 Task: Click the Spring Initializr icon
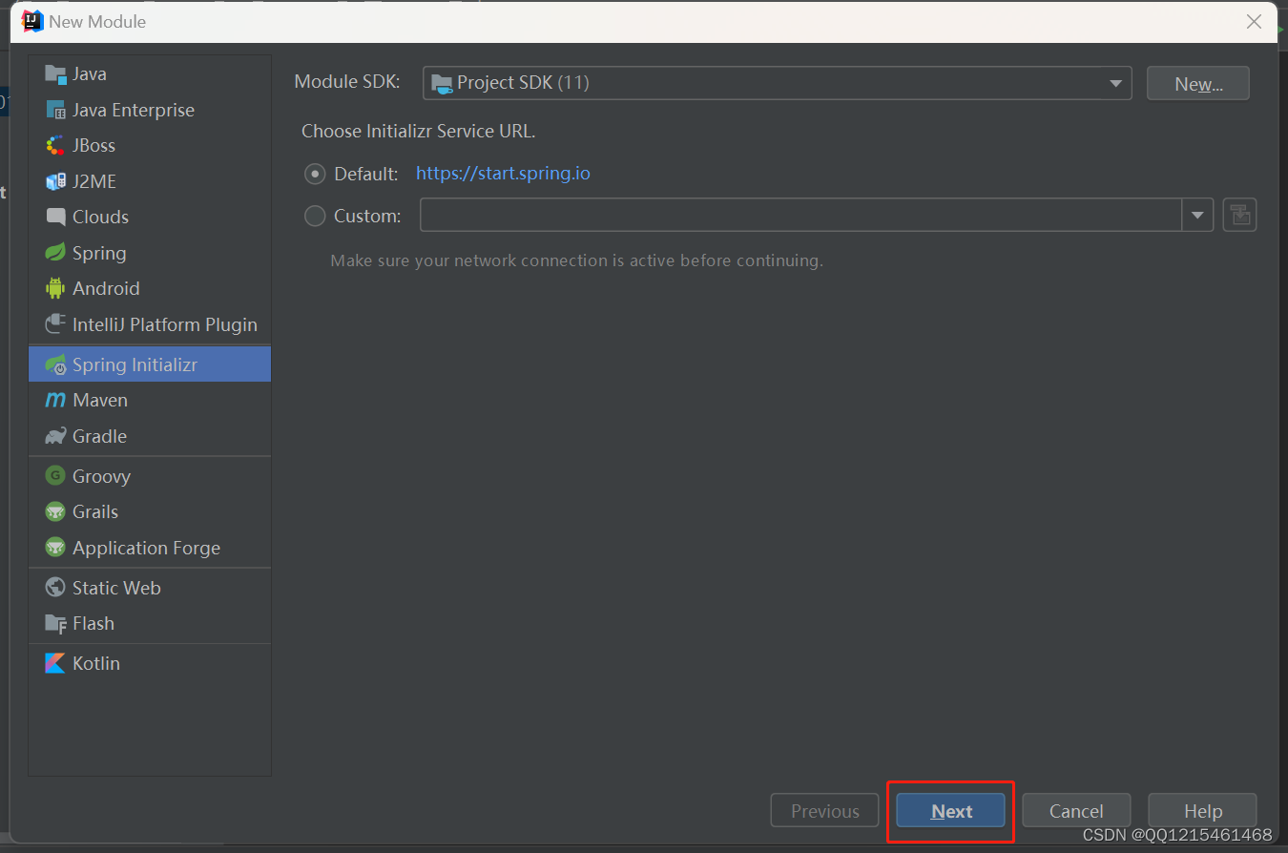tap(55, 364)
